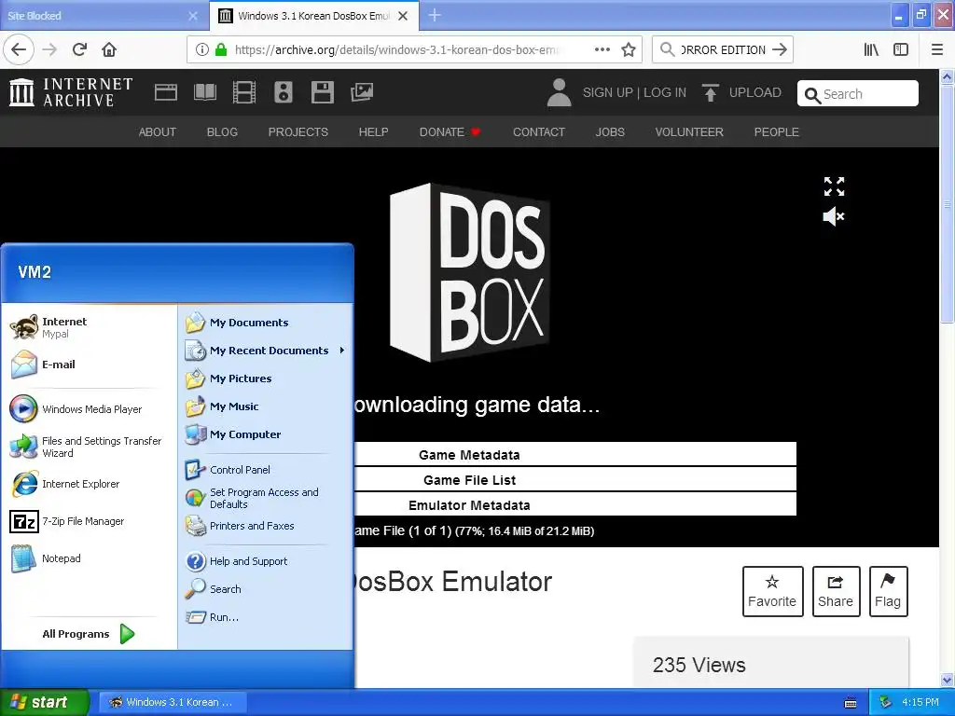Open Start menu Search
Image resolution: width=955 pixels, height=716 pixels.
click(266, 589)
